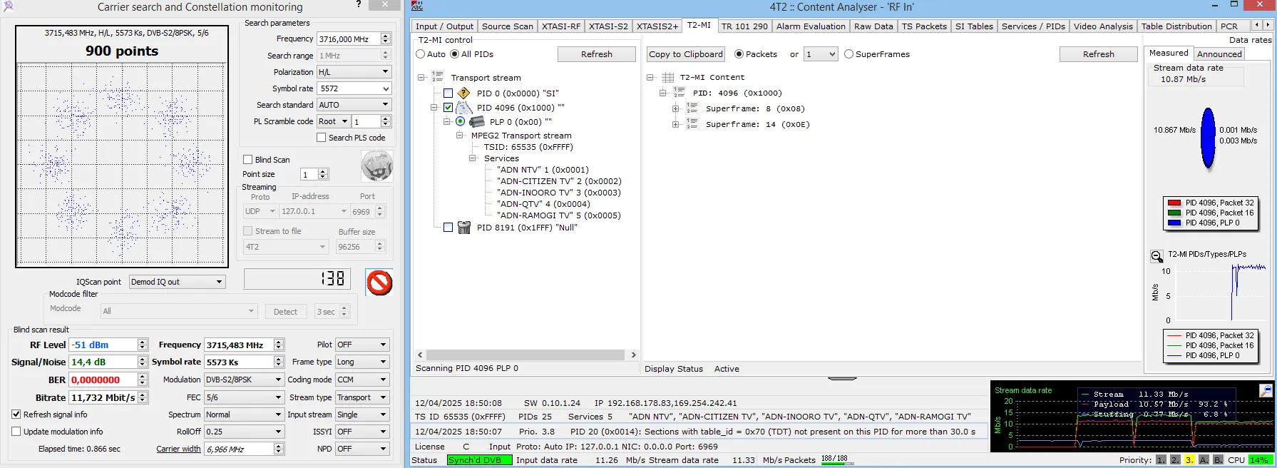The height and width of the screenshot is (468, 1277).
Task: Open the Polarization H/L dropdown
Action: pos(354,72)
